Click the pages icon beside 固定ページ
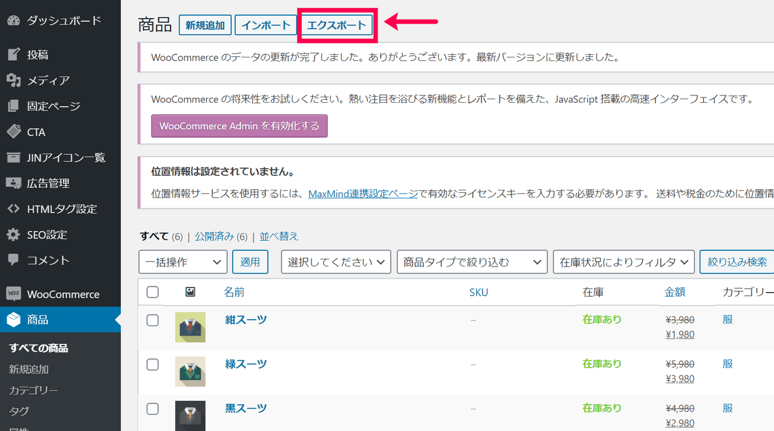Screen dimensions: 774x431 pos(14,106)
